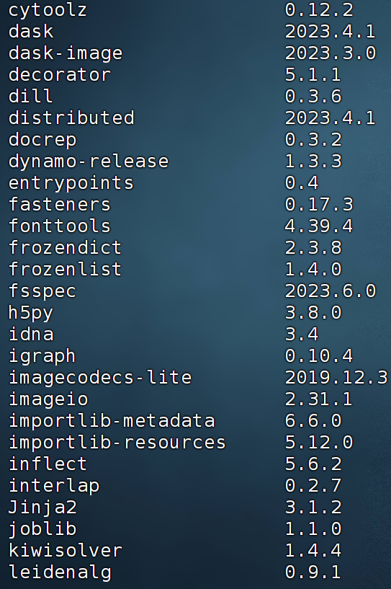Select the dask package name
391x589 pixels.
pyautogui.click(x=31, y=31)
